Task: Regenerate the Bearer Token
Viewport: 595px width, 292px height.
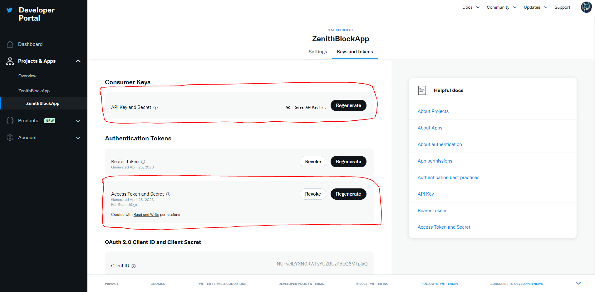Action: [348, 162]
